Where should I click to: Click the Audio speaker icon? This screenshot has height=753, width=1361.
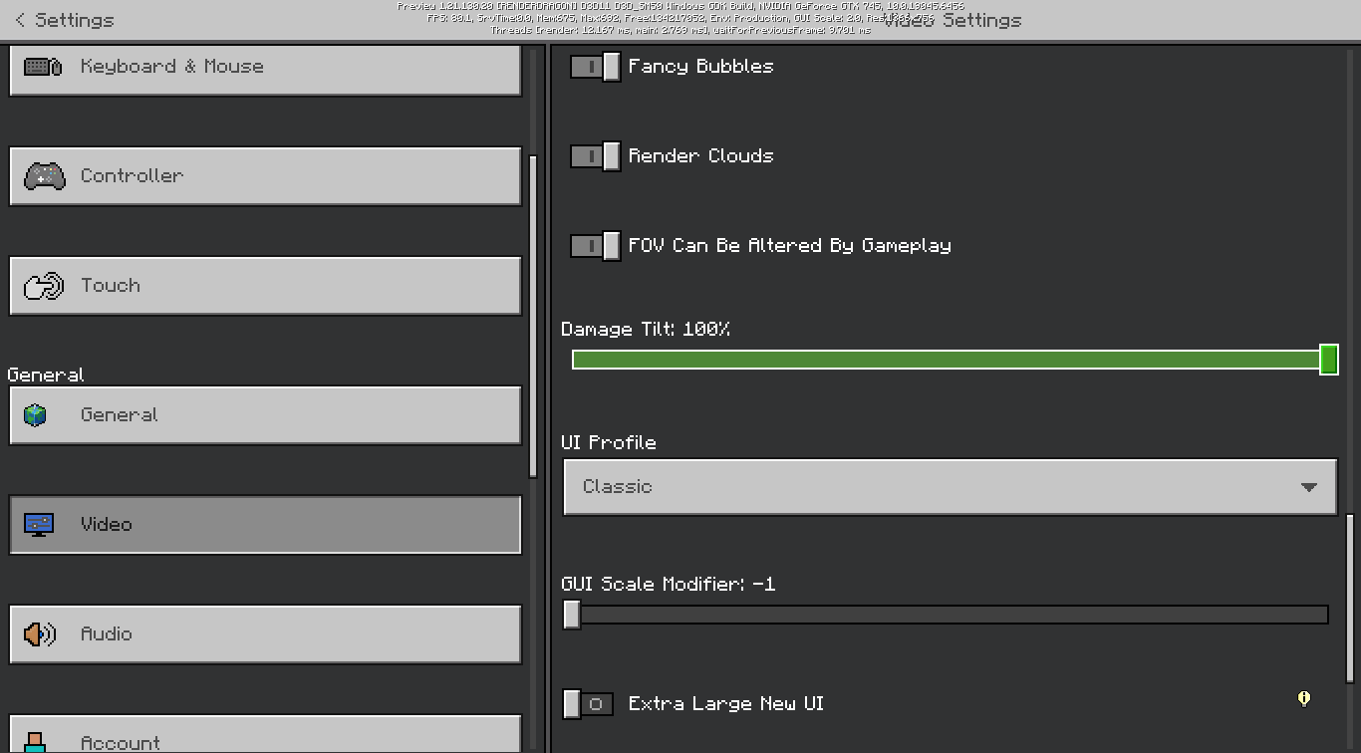point(40,634)
